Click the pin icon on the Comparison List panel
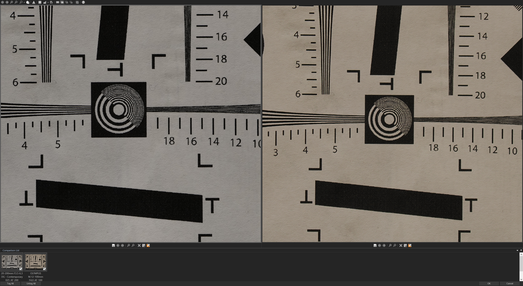 (521, 250)
